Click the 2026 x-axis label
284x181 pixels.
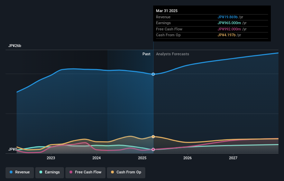click(187, 158)
